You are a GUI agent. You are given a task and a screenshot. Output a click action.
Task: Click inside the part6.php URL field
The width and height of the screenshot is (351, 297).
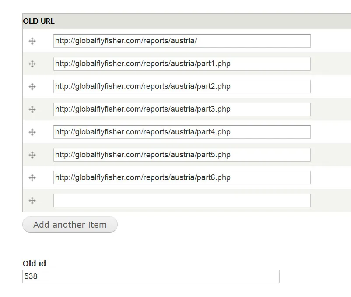pos(182,178)
